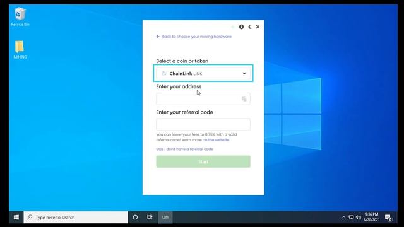Open 'the website' referral link
This screenshot has width=404, height=227.
point(219,140)
